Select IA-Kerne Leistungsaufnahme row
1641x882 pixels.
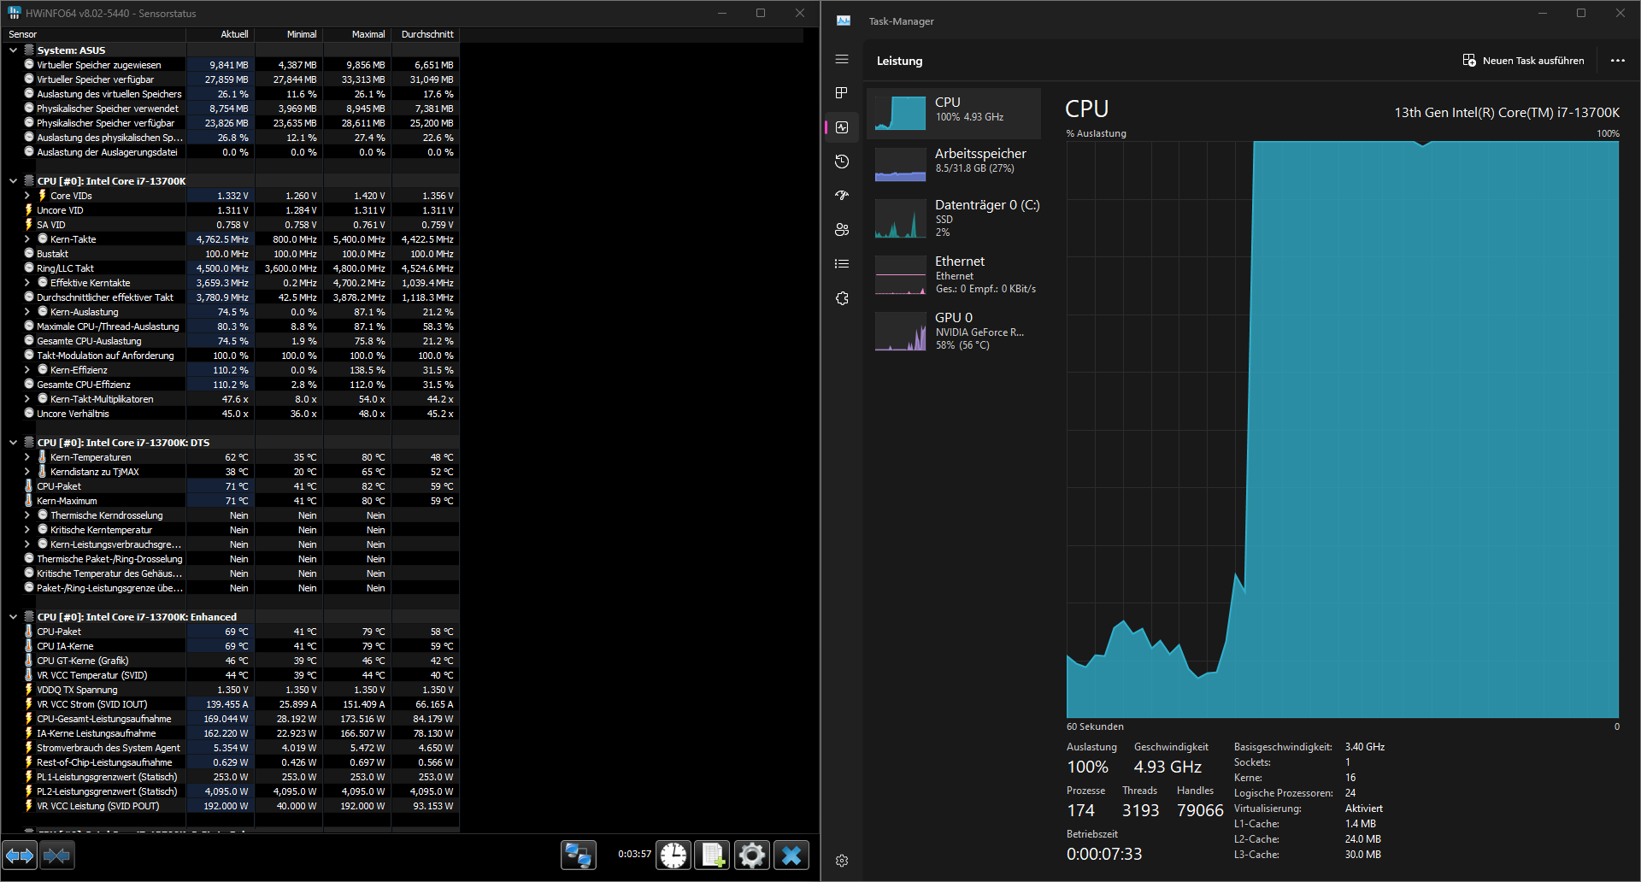click(x=231, y=733)
